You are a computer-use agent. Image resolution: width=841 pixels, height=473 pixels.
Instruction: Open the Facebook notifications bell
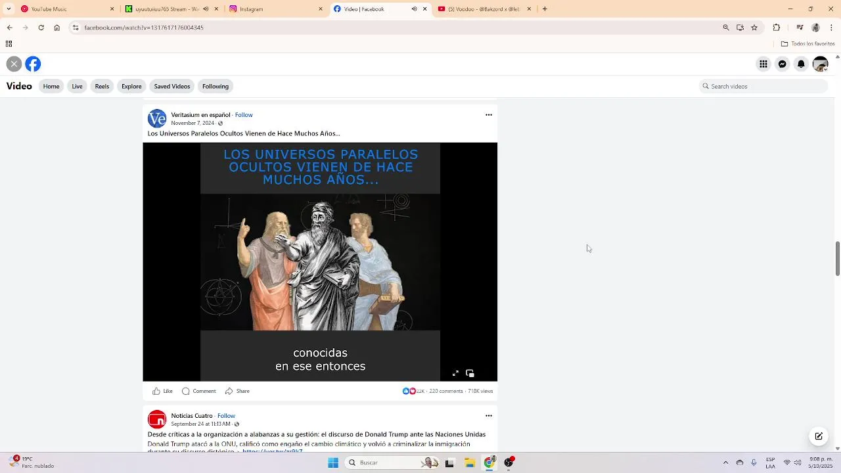point(801,64)
